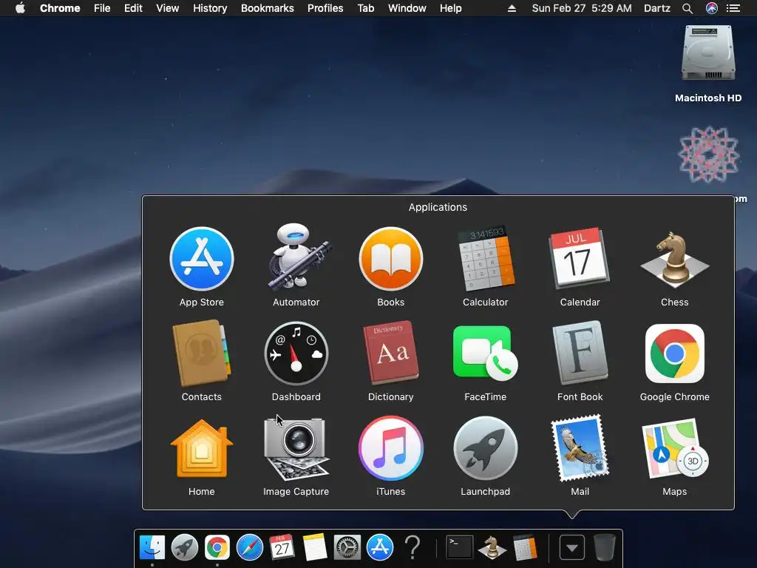Viewport: 757px width, 568px height.
Task: Click the question mark Dock icon
Action: point(413,548)
